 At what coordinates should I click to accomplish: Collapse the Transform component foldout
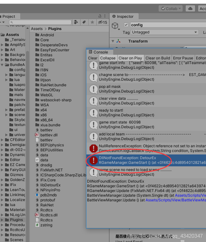click(x=113, y=41)
